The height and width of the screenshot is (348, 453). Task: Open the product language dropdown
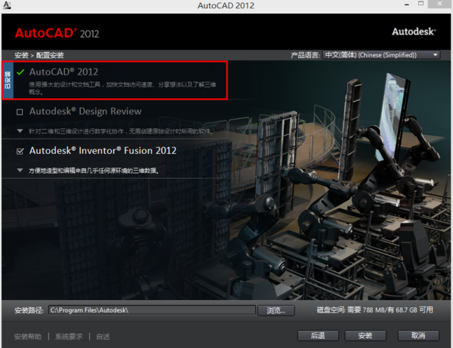click(x=381, y=55)
